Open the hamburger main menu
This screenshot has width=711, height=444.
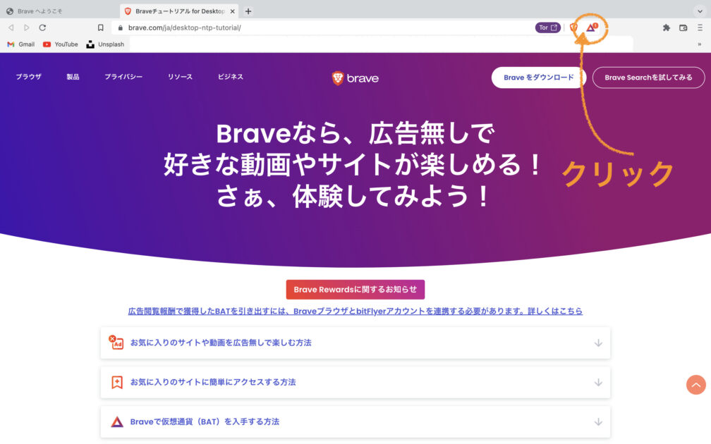coord(700,27)
